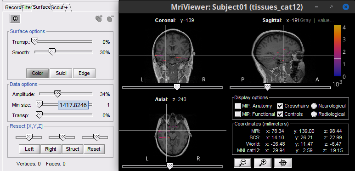The height and width of the screenshot is (171, 355).
Task: Click the + tab
Action: click(x=66, y=7)
